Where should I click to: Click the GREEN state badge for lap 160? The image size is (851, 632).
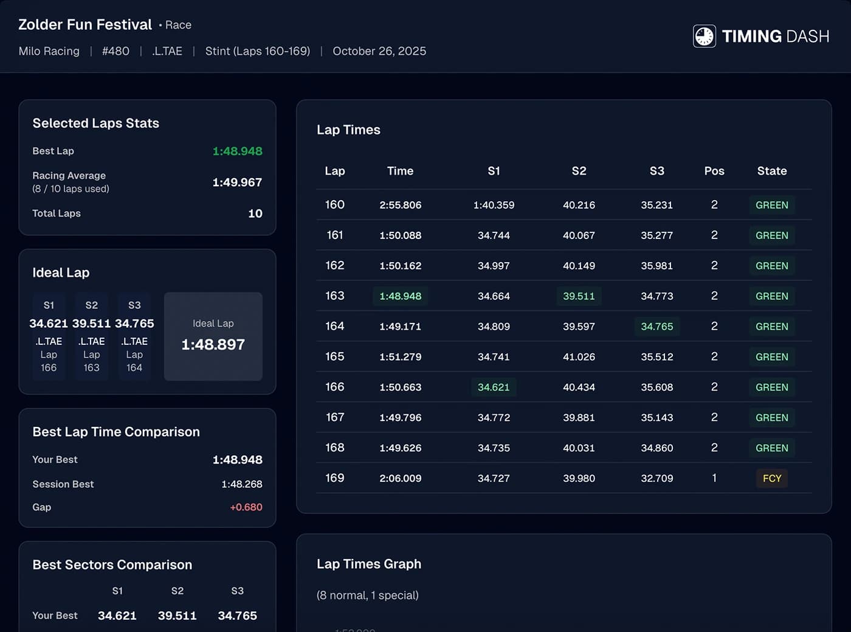click(x=771, y=205)
